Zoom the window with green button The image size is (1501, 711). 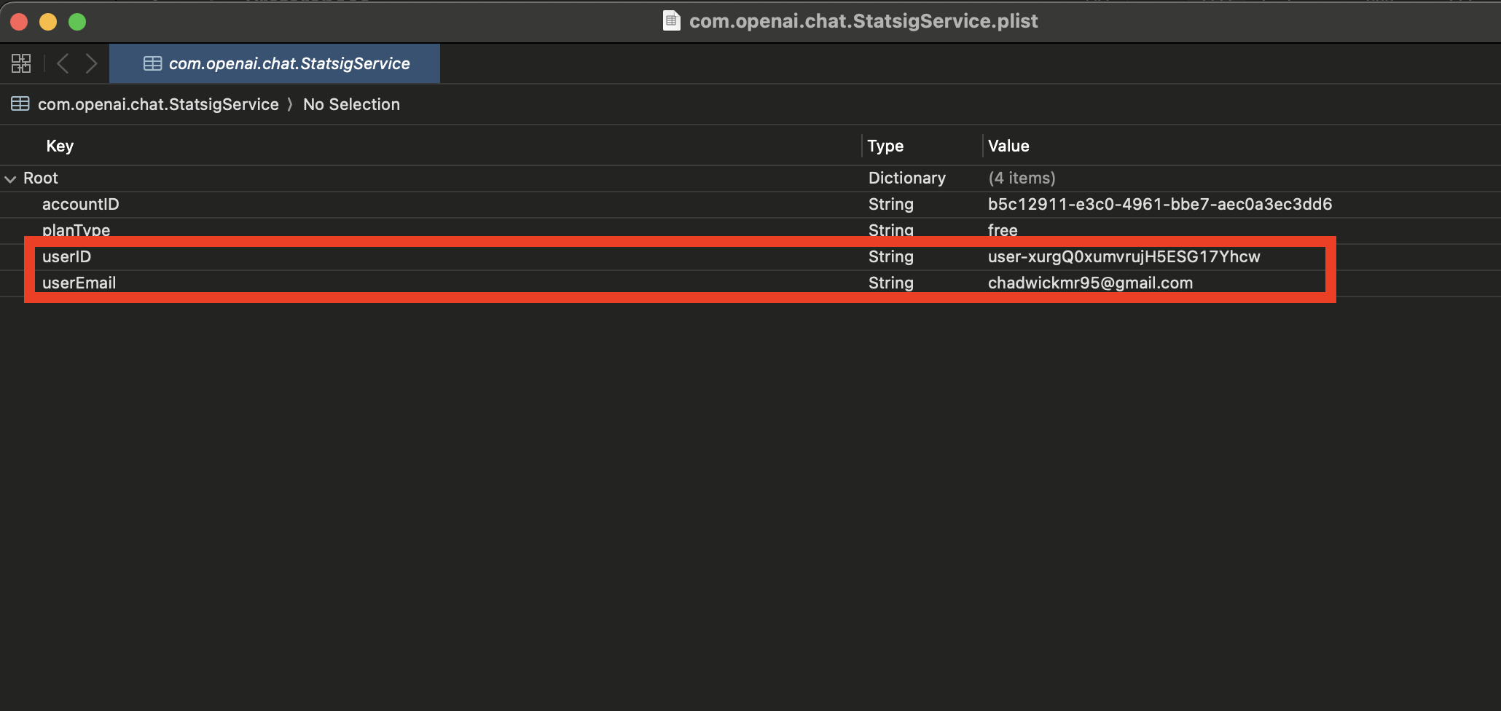[77, 22]
